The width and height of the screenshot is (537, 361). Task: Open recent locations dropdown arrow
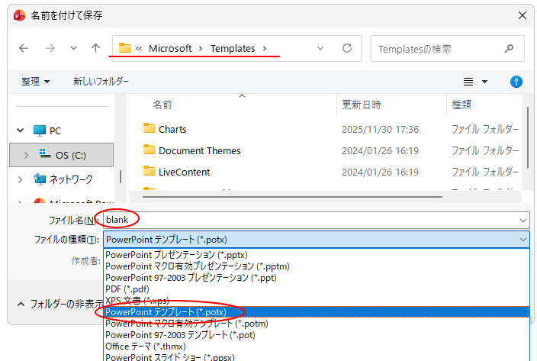[73, 48]
